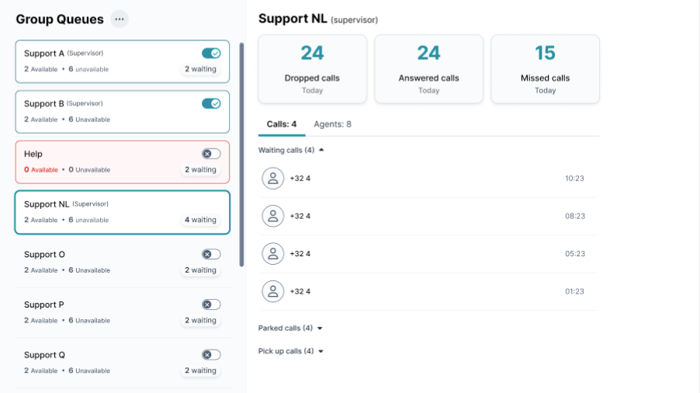Click avatar icon of caller waiting 08:23
This screenshot has height=393, width=700.
(273, 216)
